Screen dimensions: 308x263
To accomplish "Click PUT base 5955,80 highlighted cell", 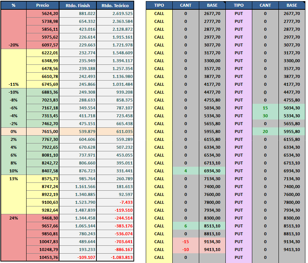I will click(x=292, y=131).
